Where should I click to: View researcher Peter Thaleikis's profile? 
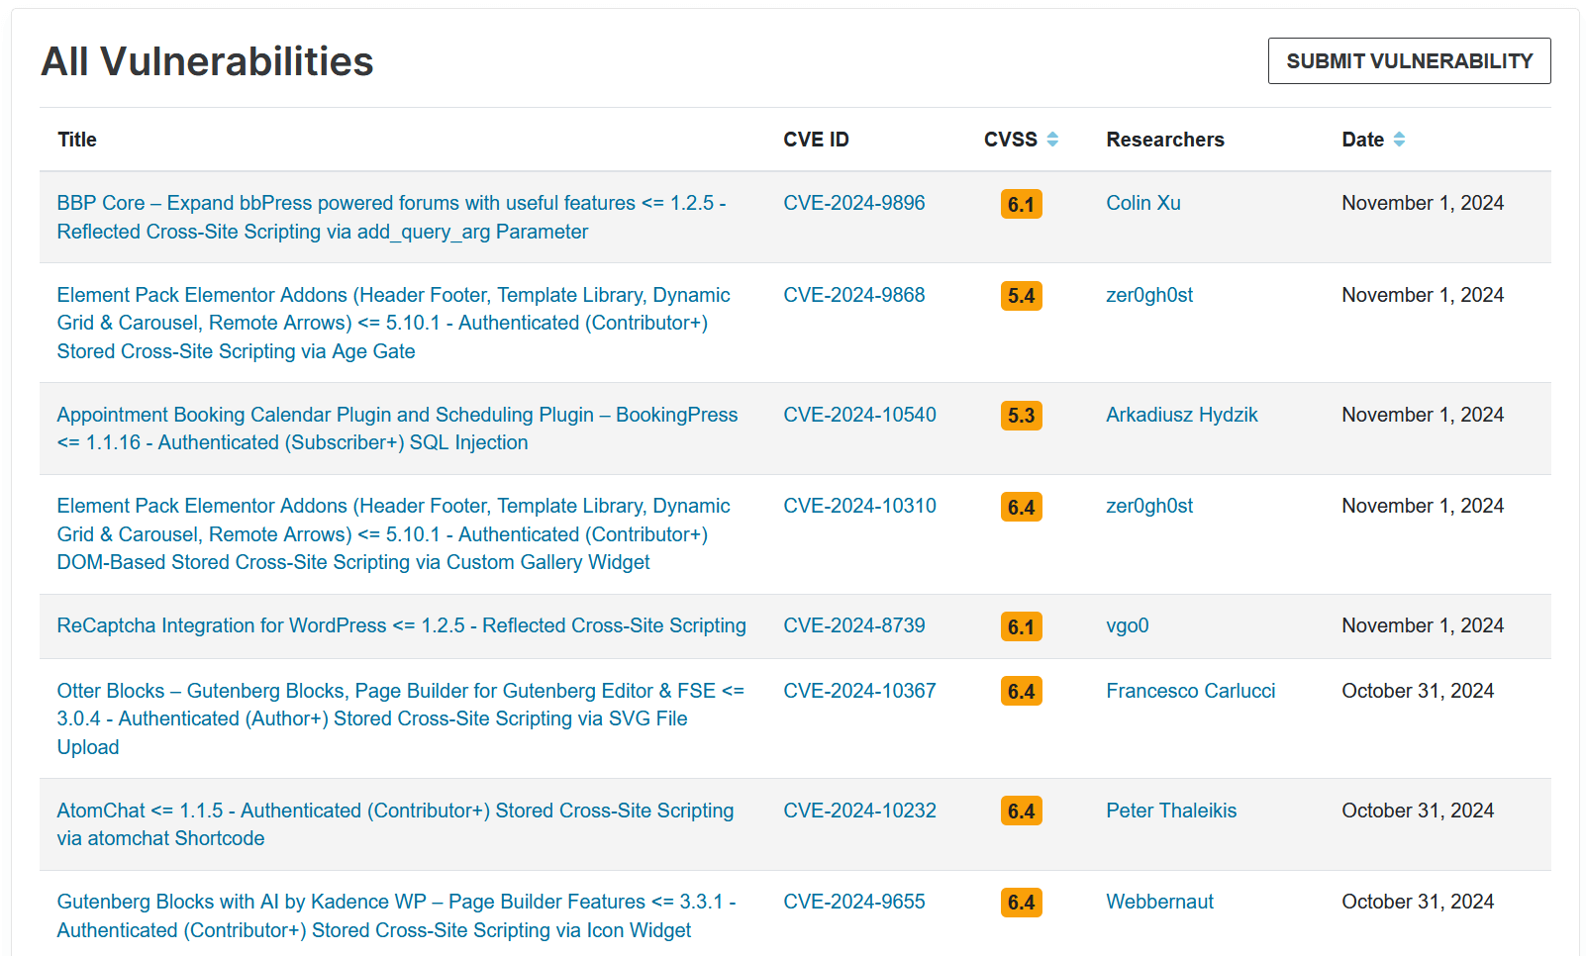pos(1170,811)
